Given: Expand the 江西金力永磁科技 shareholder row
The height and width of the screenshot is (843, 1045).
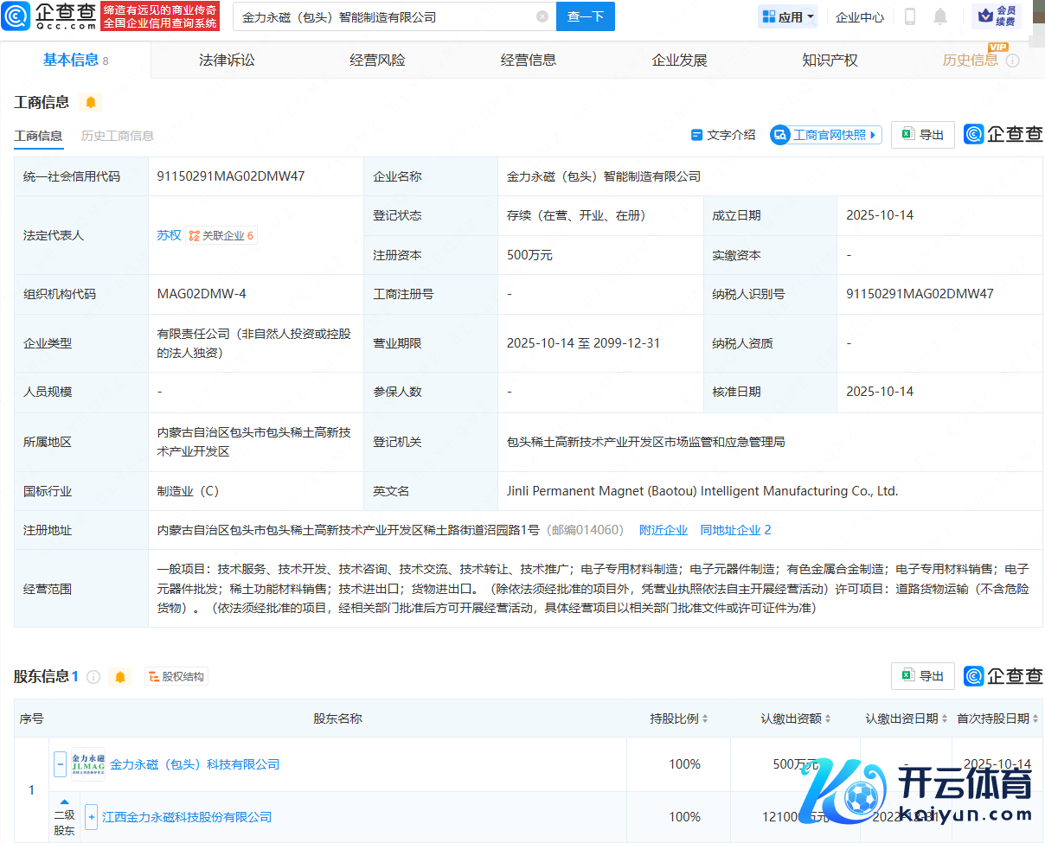Looking at the screenshot, I should pyautogui.click(x=92, y=817).
